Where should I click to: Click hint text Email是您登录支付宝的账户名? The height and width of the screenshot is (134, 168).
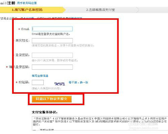(51, 34)
